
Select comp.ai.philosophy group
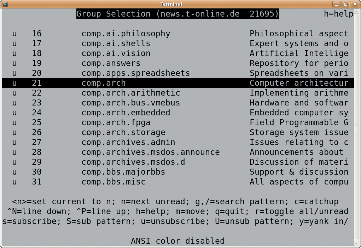pyautogui.click(x=126, y=34)
